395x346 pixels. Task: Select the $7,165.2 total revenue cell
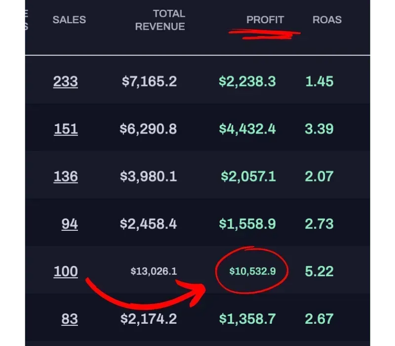pyautogui.click(x=149, y=81)
